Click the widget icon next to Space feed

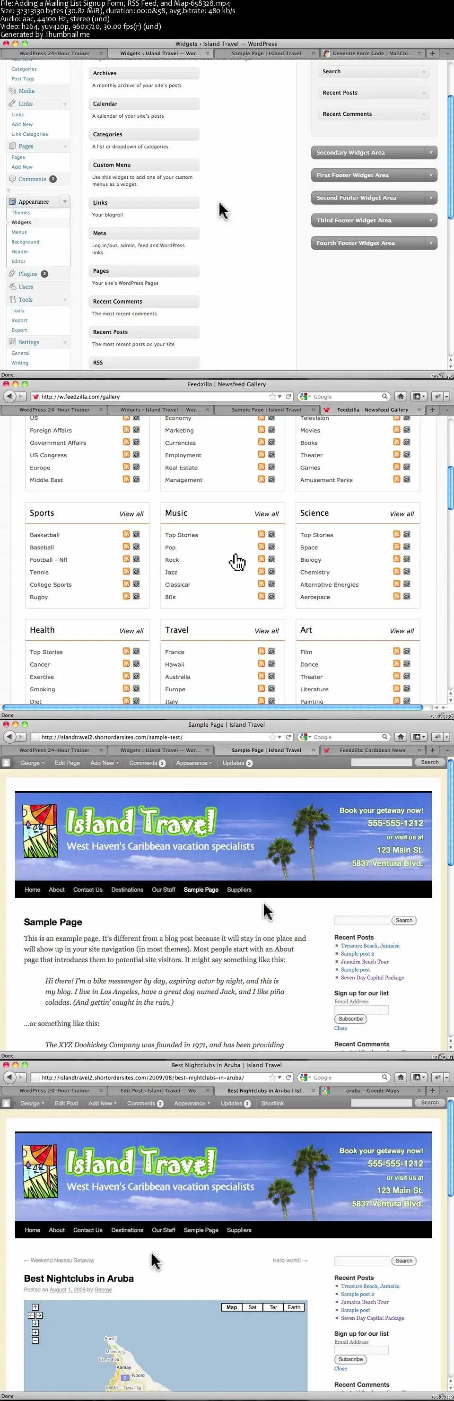[407, 547]
